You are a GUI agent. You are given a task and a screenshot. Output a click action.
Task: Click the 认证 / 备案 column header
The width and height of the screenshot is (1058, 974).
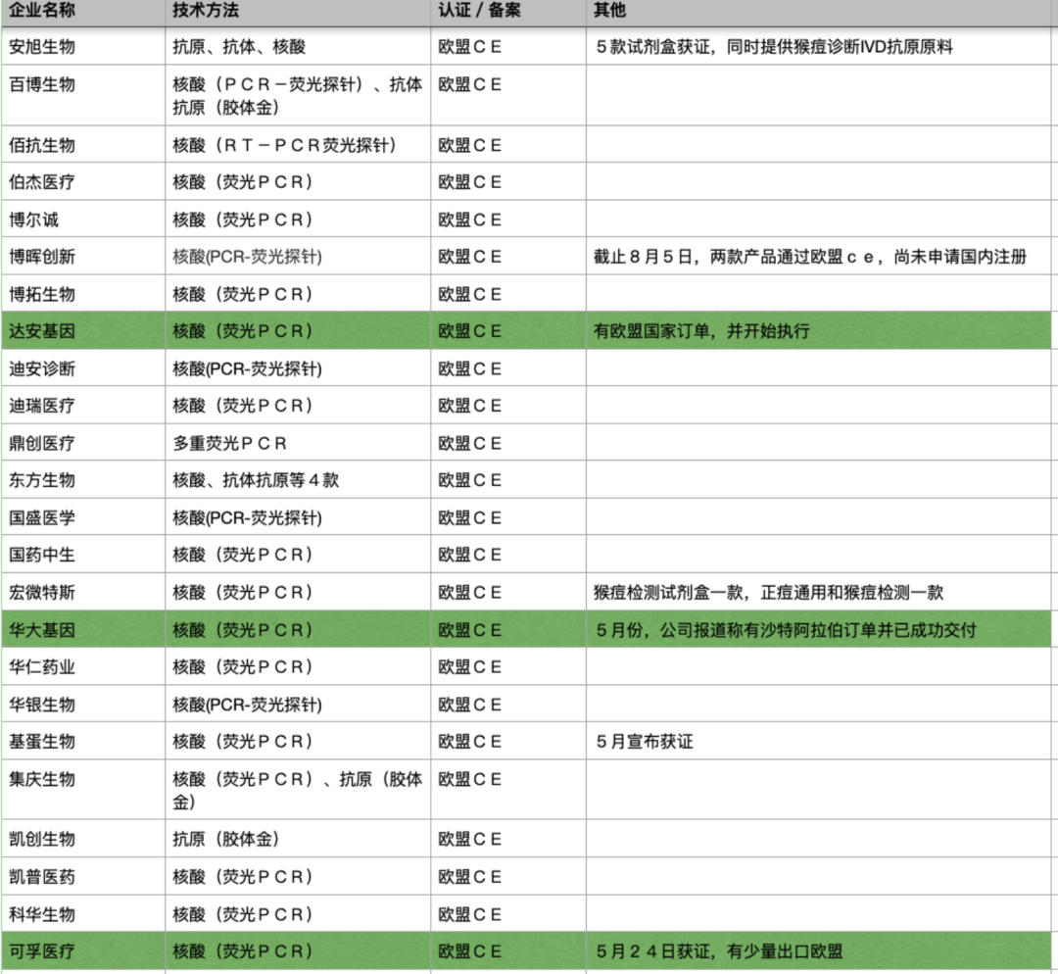pyautogui.click(x=508, y=12)
